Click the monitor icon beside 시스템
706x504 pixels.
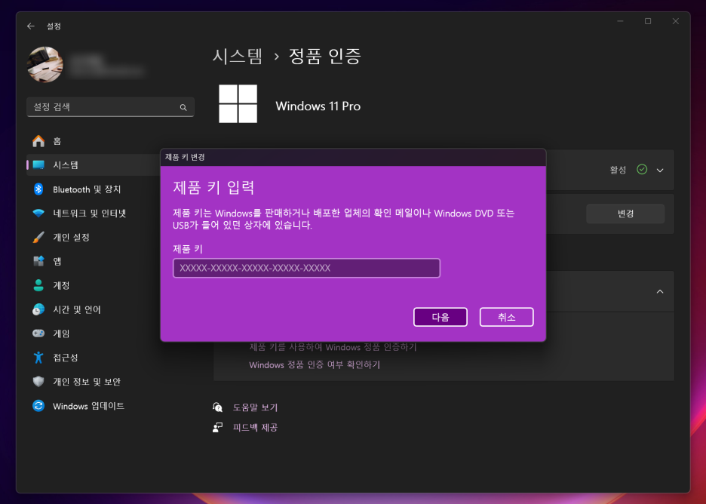coord(38,164)
